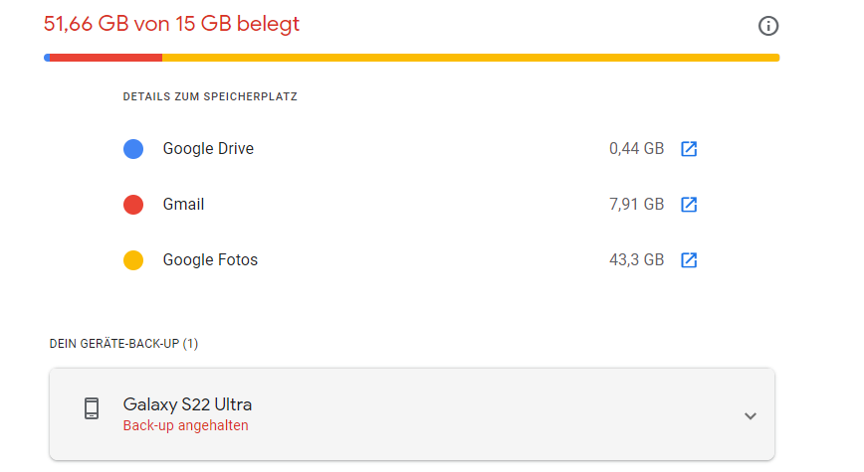
Task: Click the red Gmail dot
Action: pos(133,205)
